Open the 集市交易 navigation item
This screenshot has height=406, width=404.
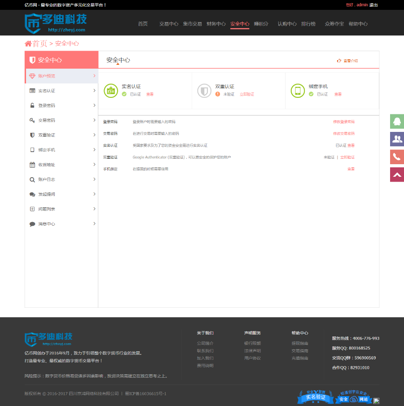[x=192, y=24]
